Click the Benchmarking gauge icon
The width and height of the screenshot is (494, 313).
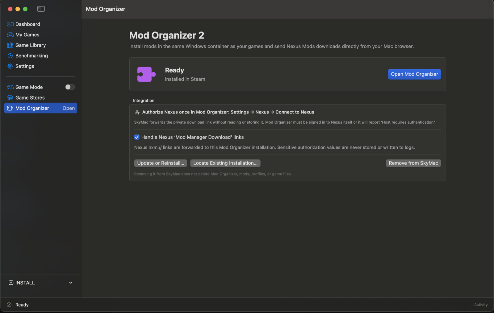10,56
